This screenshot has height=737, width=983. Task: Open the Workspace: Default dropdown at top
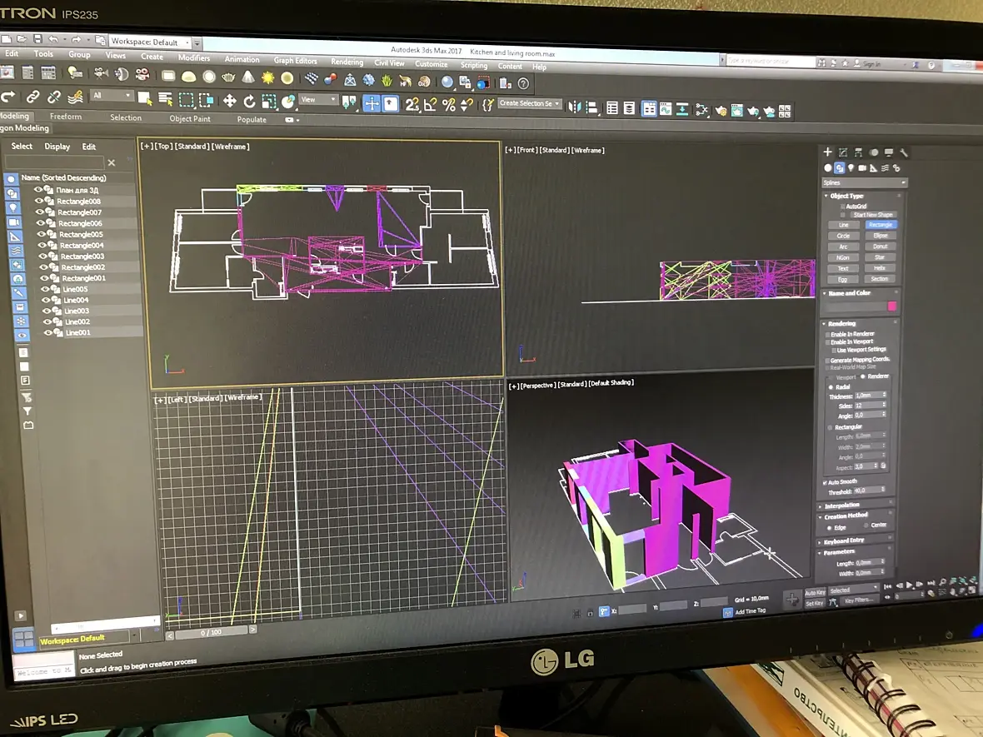pos(151,42)
